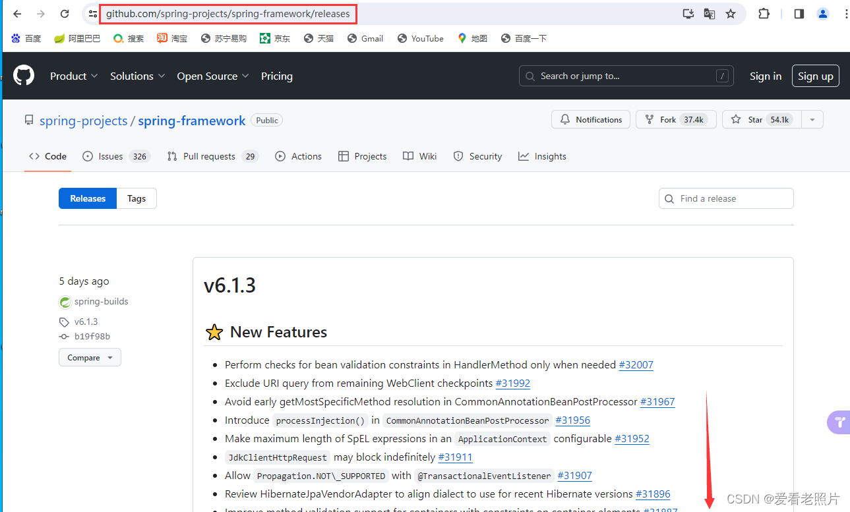This screenshot has height=512, width=850.
Task: Switch to the Code tab
Action: [47, 156]
